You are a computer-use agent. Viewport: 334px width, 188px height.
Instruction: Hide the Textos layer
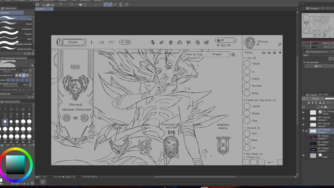[x=303, y=112]
